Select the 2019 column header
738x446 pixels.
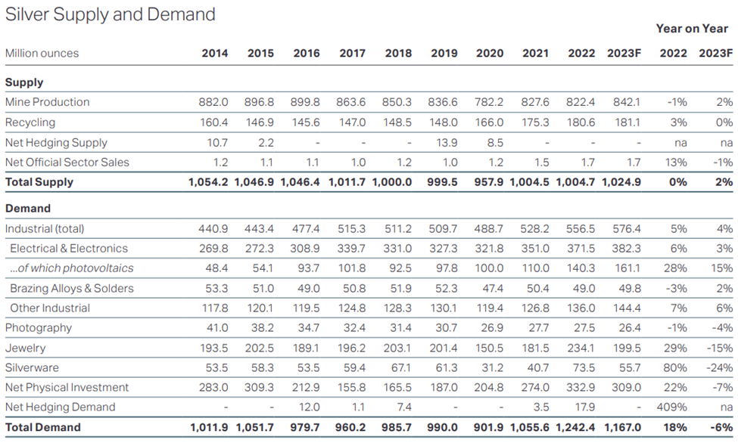[444, 53]
